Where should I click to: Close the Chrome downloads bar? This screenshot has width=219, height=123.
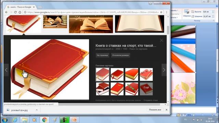pos(167,110)
